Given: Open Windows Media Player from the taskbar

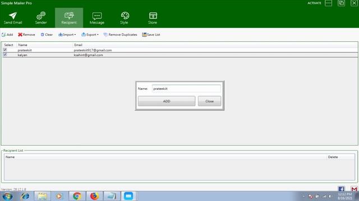Looking at the screenshot, I should [59, 196].
